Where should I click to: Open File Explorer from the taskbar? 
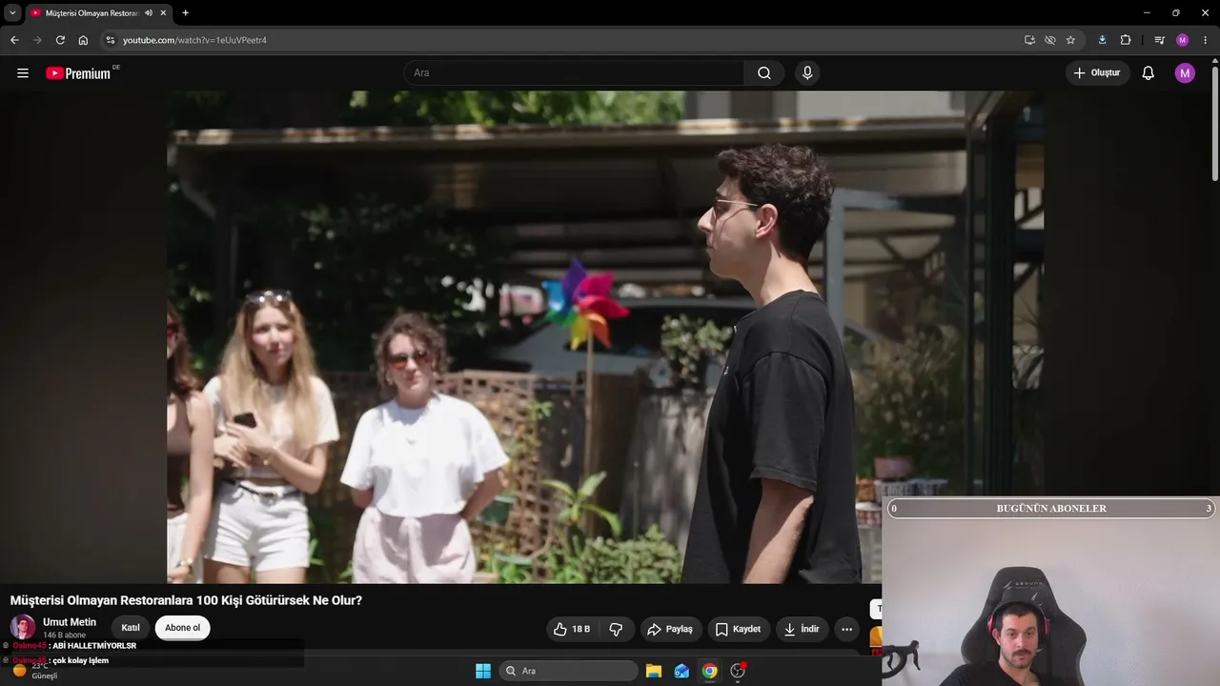click(x=654, y=671)
